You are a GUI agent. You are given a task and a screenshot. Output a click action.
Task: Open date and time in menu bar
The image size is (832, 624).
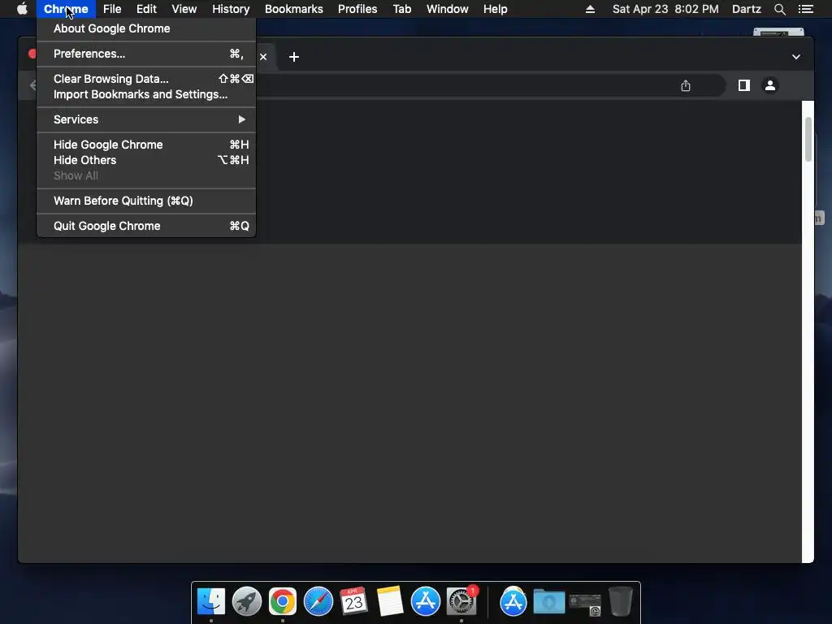(x=665, y=9)
